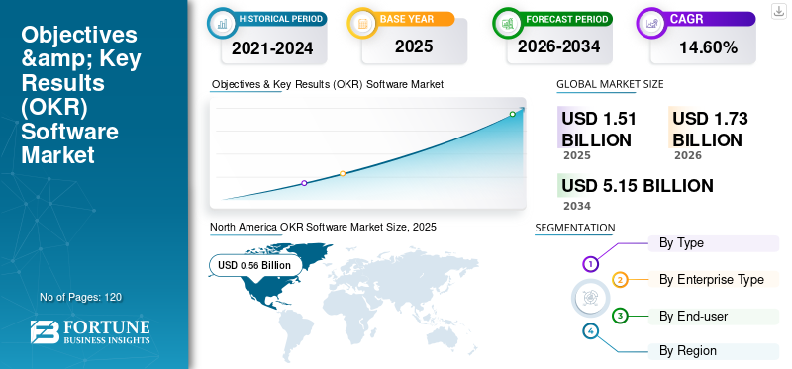
Task: Click 'North America OKR Software Market Size, 2025' heading
Action: click(323, 227)
